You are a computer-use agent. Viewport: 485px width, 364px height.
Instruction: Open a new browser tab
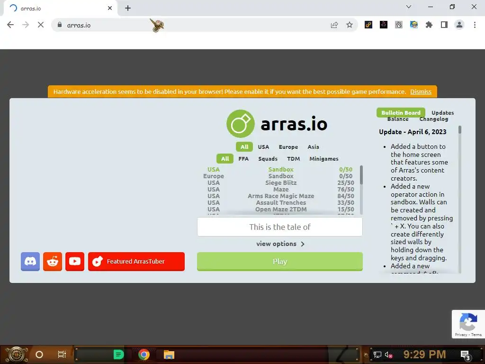pyautogui.click(x=128, y=8)
